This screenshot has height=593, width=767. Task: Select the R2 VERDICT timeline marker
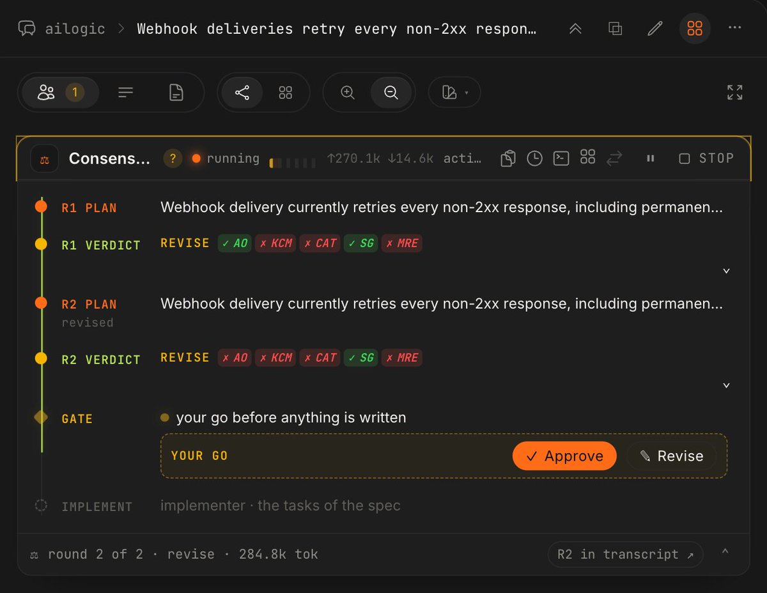coord(41,358)
